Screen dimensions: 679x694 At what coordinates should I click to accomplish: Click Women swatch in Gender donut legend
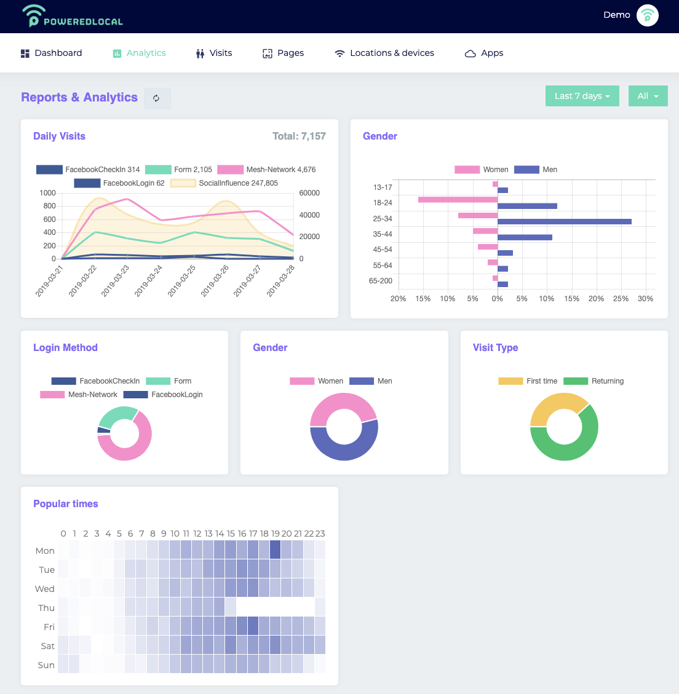coord(302,381)
